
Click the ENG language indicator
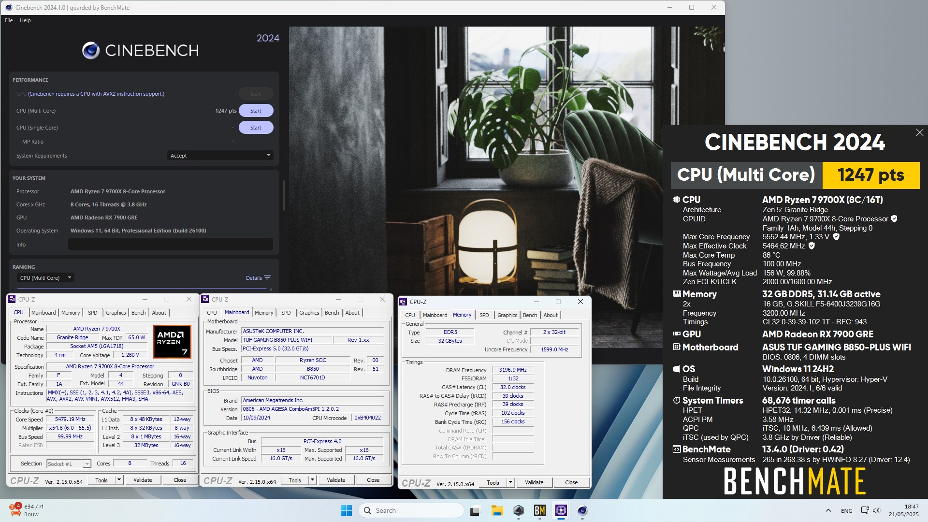pos(847,510)
